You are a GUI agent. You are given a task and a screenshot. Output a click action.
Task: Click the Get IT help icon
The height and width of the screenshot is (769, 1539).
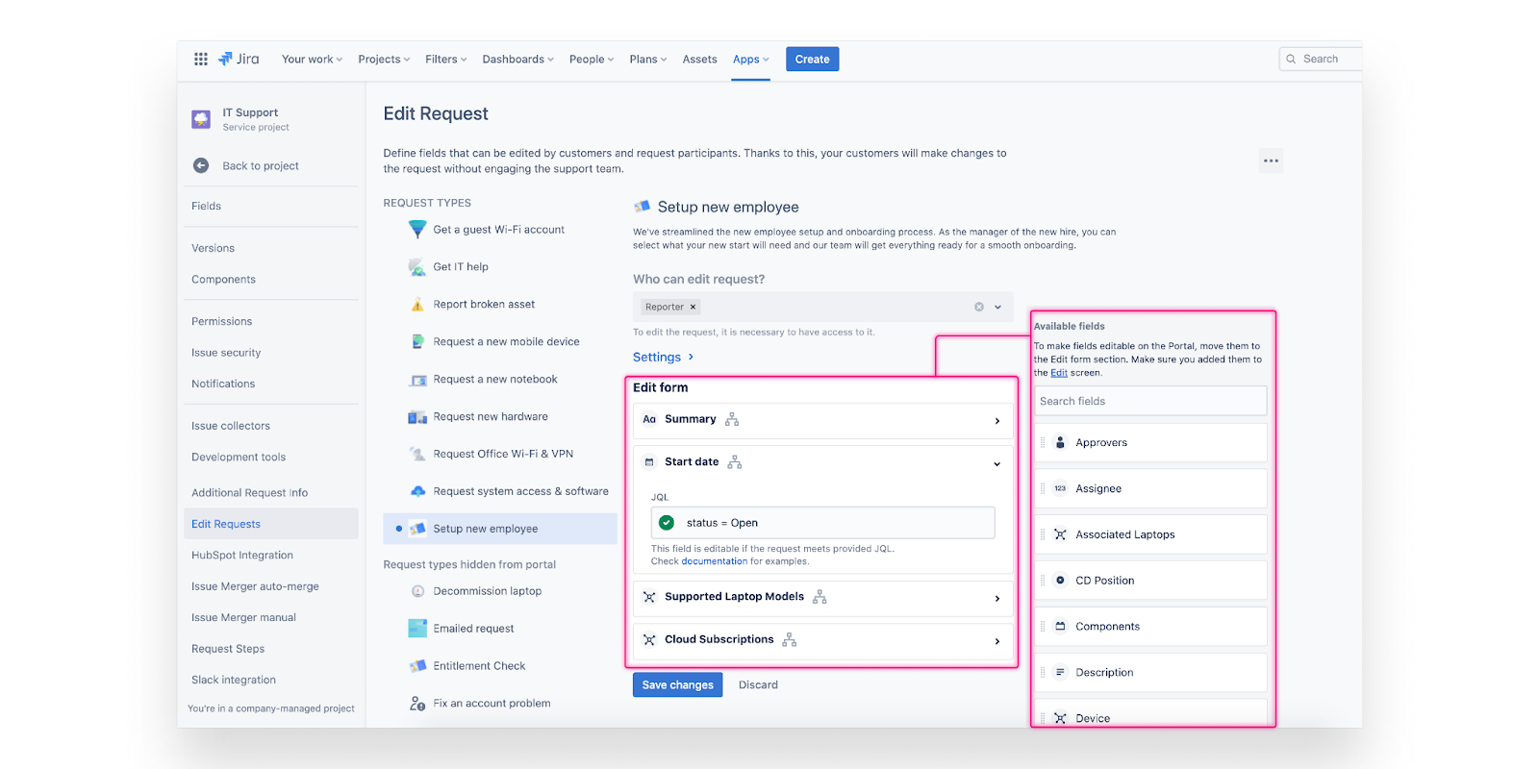417,267
